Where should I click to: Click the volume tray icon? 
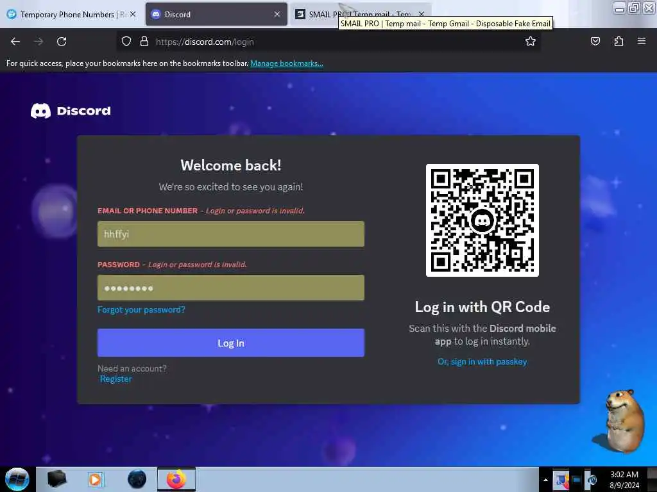pos(592,480)
